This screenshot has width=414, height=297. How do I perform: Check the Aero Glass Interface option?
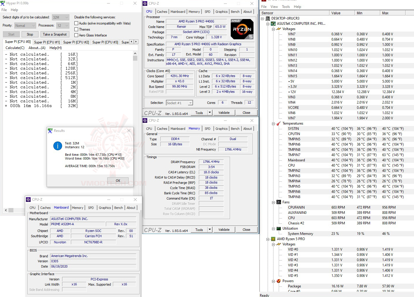(76, 35)
